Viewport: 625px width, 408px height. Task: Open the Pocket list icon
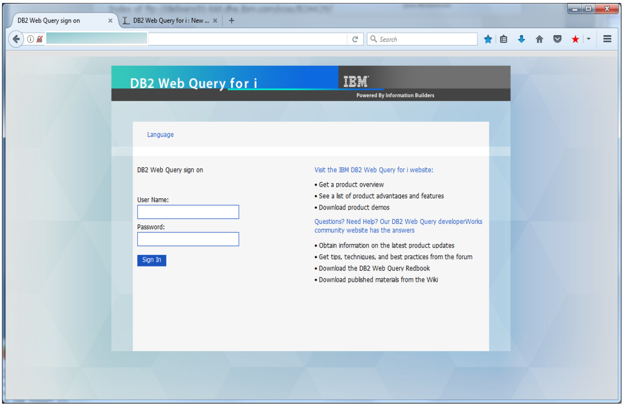click(x=557, y=39)
